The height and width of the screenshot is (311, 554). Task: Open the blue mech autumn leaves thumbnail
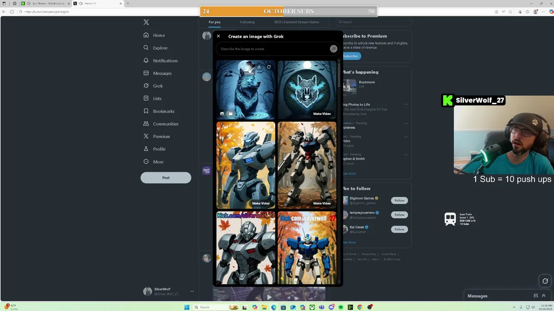coord(307,248)
